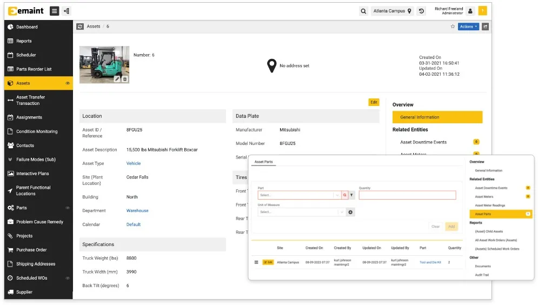Toggle the eye icon on Scheduled WOs row
Viewport: 538px width, 305px height.
[68, 278]
